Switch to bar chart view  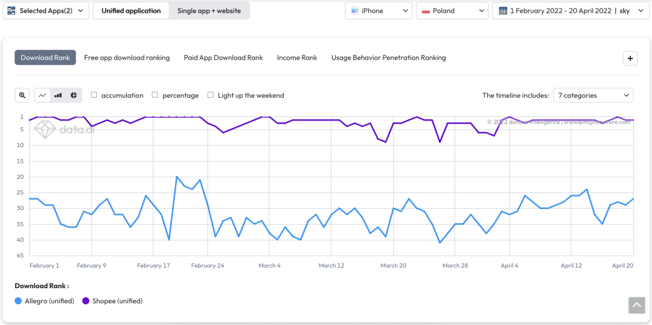point(59,95)
